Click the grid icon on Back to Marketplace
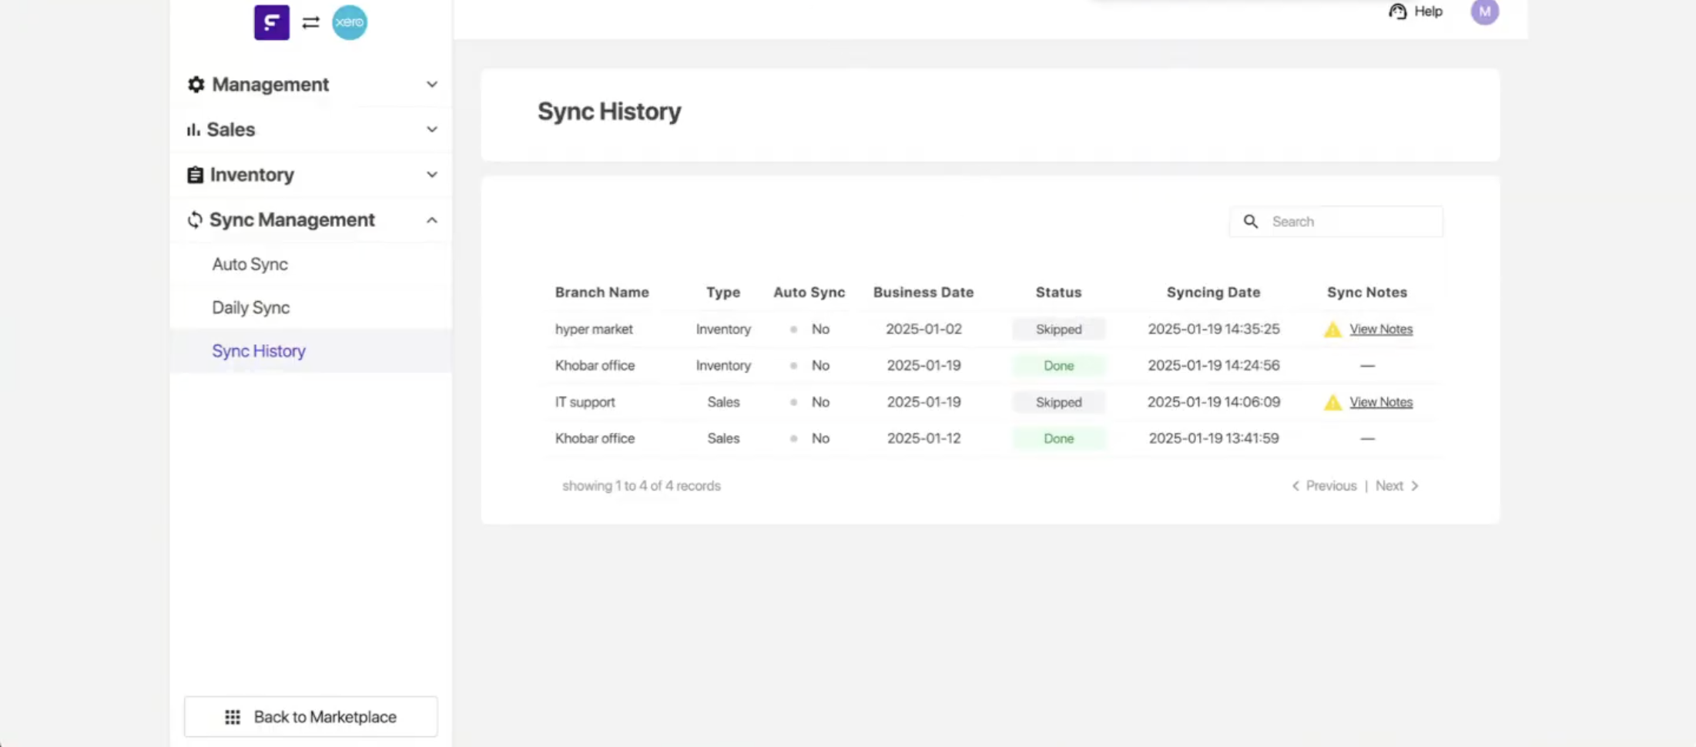Image resolution: width=1696 pixels, height=747 pixels. point(233,717)
